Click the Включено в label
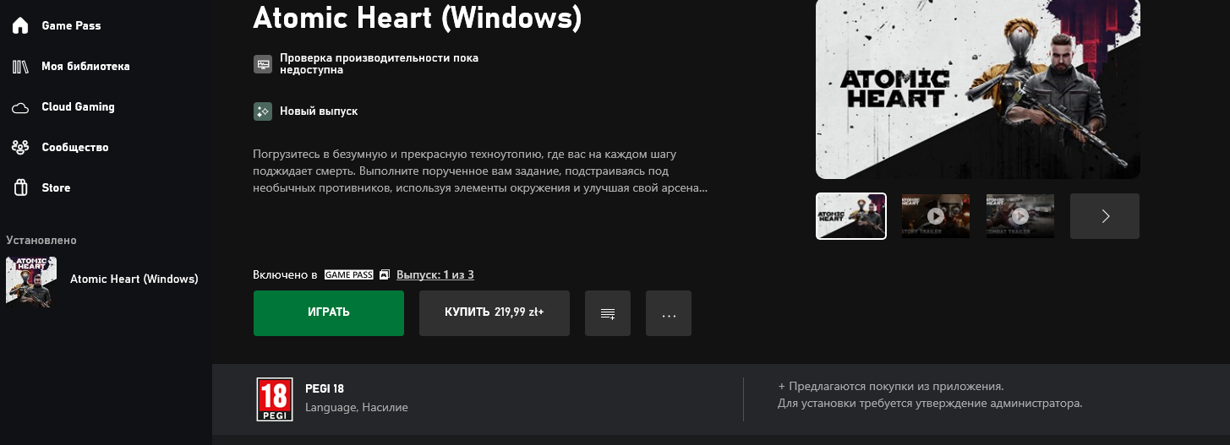This screenshot has height=445, width=1230. tap(285, 275)
